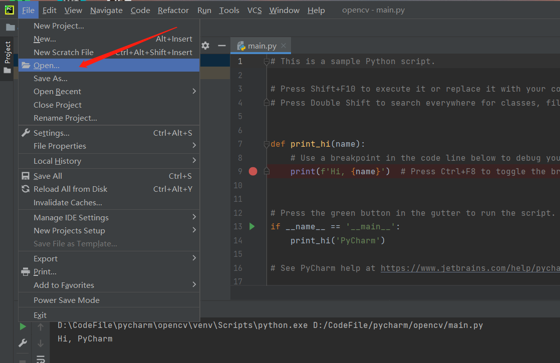Select the main.py editor tab
Viewport: 560px width, 363px height.
[260, 46]
